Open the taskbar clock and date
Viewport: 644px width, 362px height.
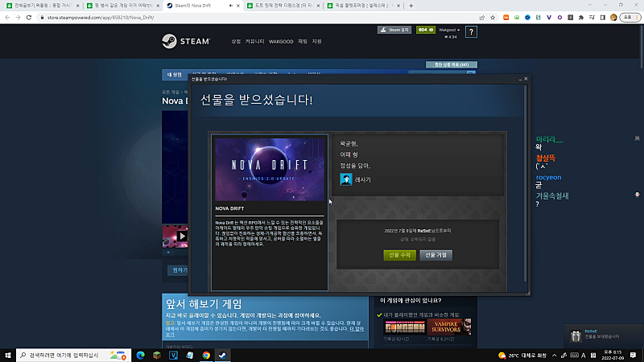pos(613,356)
